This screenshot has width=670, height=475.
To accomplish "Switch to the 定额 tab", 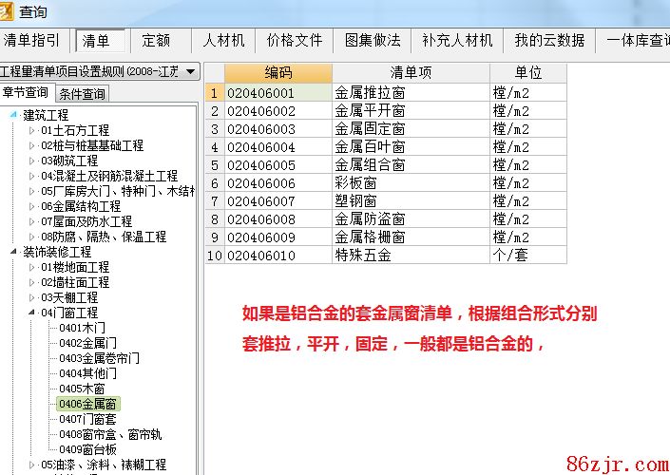I will point(156,41).
